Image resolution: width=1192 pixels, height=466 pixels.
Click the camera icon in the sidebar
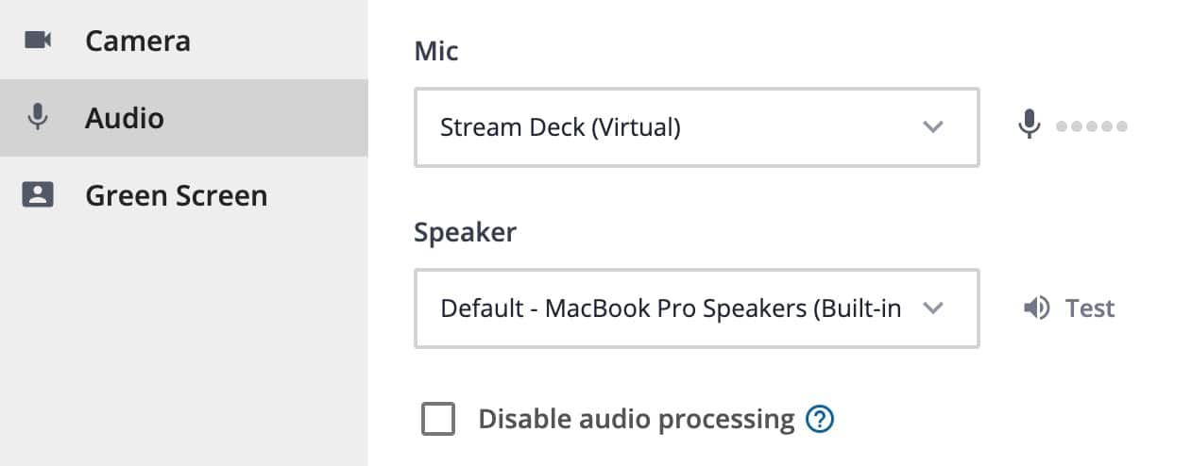[x=38, y=40]
